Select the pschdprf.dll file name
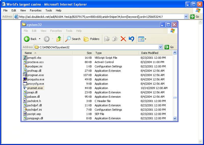This screenshot has width=204, height=145. (34, 105)
